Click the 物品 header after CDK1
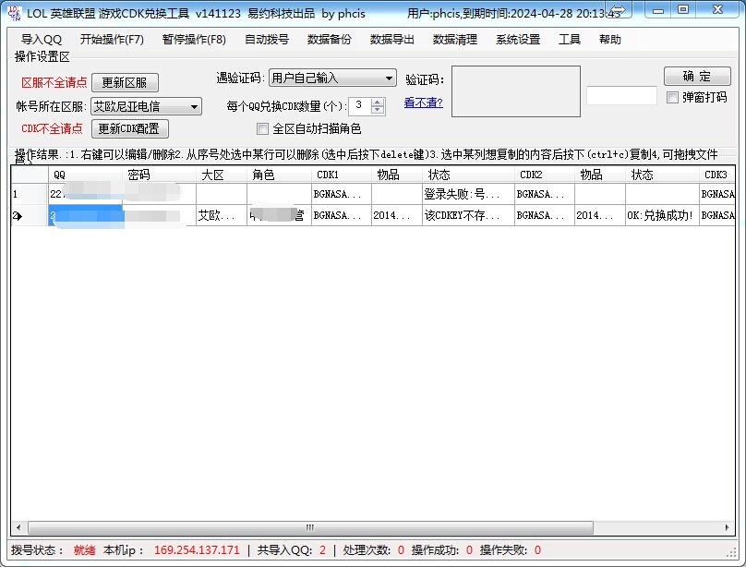The width and height of the screenshot is (746, 567). click(x=396, y=175)
